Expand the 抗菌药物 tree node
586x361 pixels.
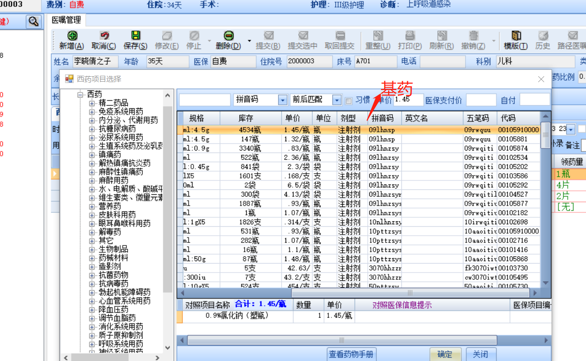coord(92,275)
